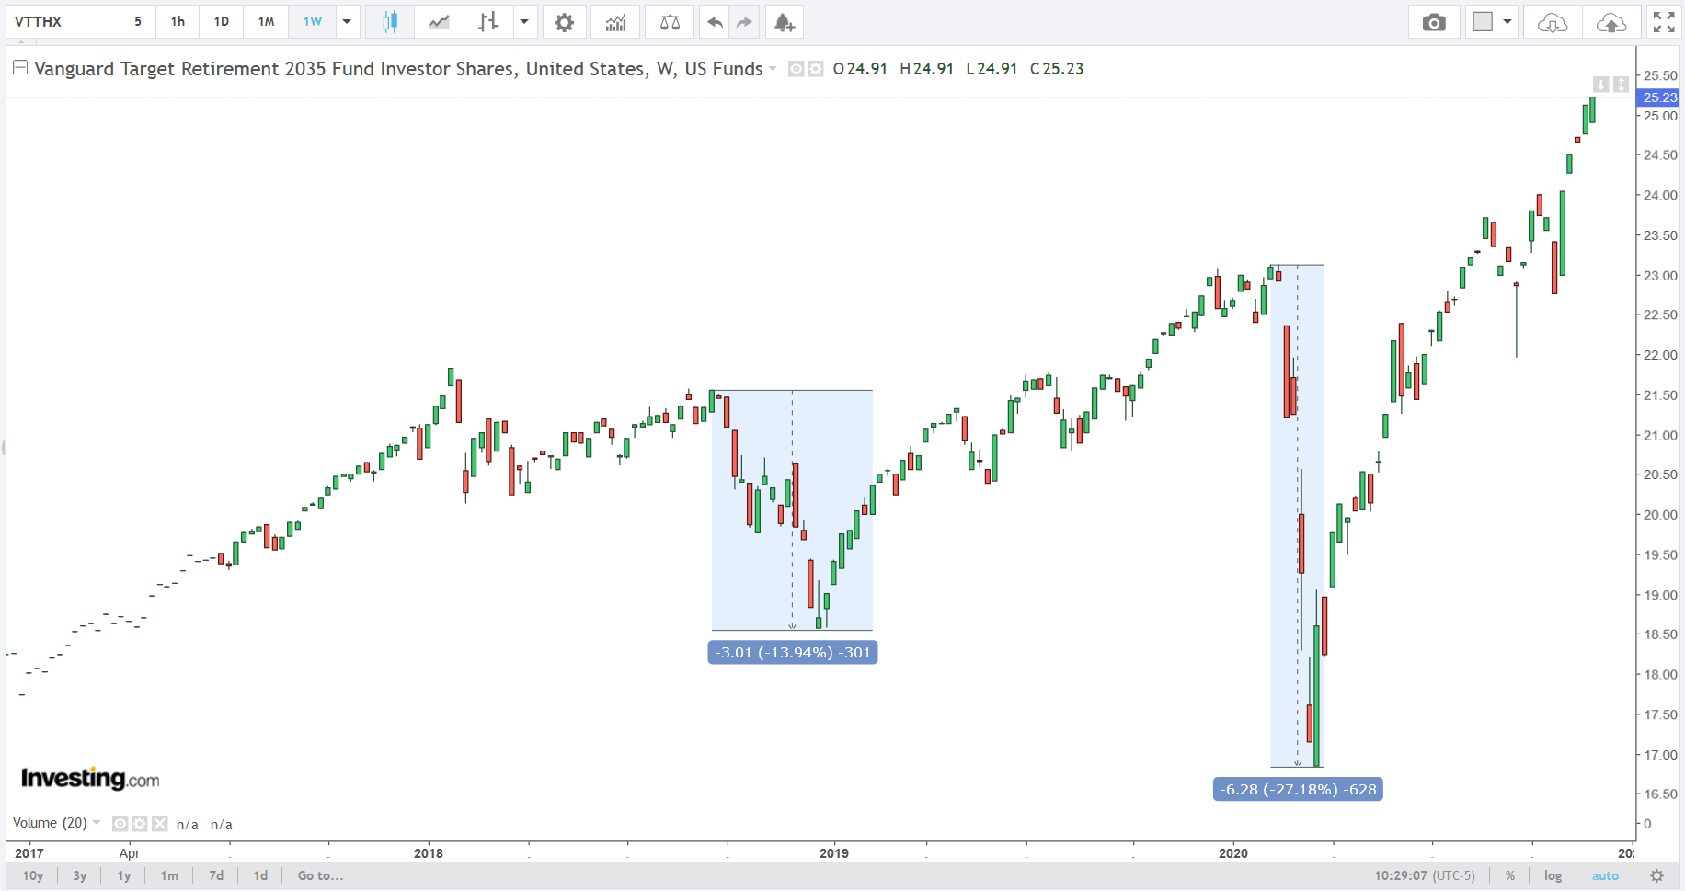Create a price alert with bell icon

784,22
